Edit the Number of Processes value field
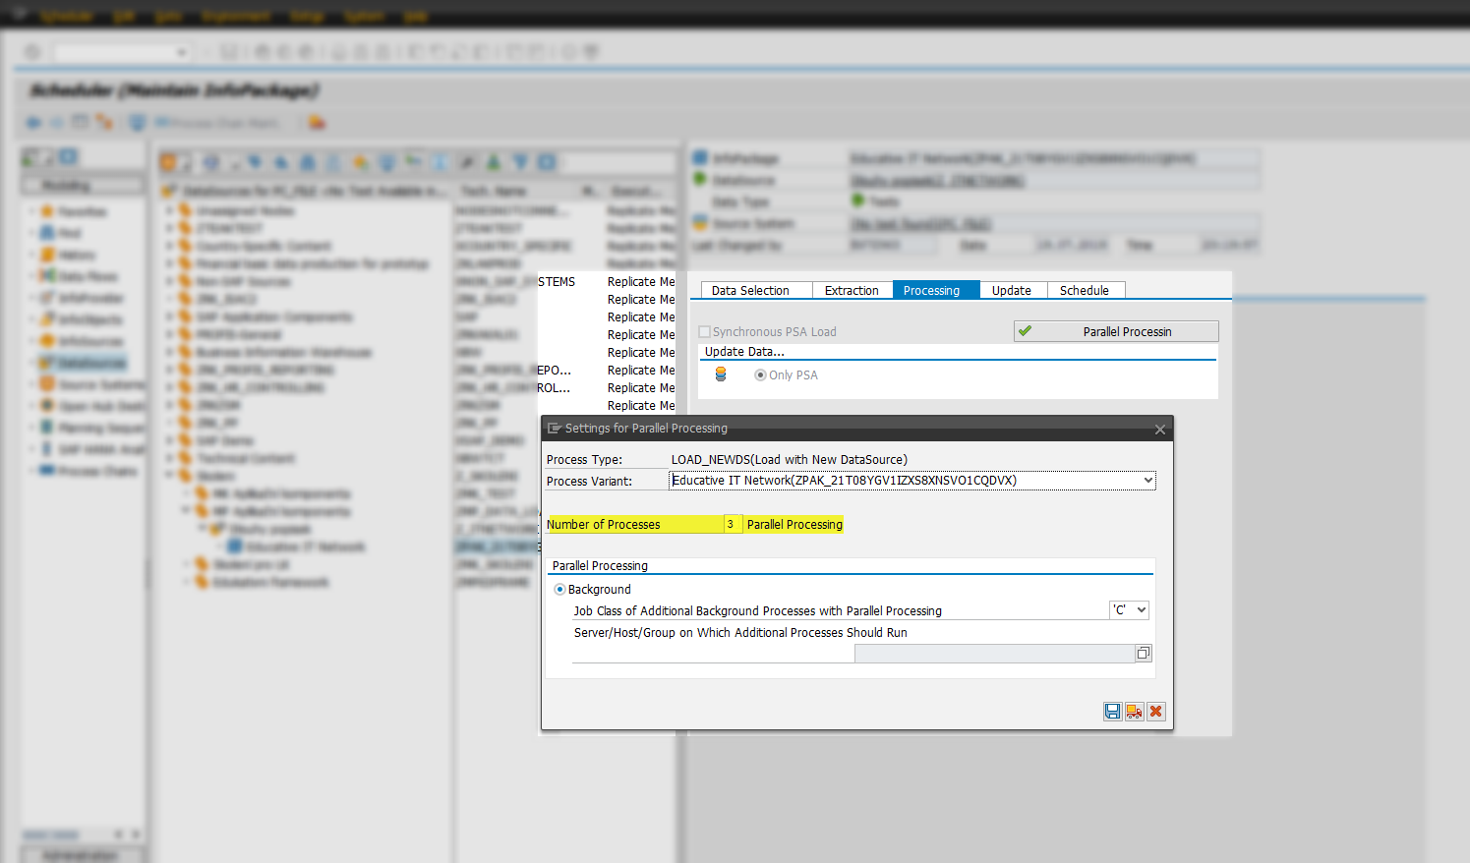Screen dimensions: 1470x863 point(732,524)
